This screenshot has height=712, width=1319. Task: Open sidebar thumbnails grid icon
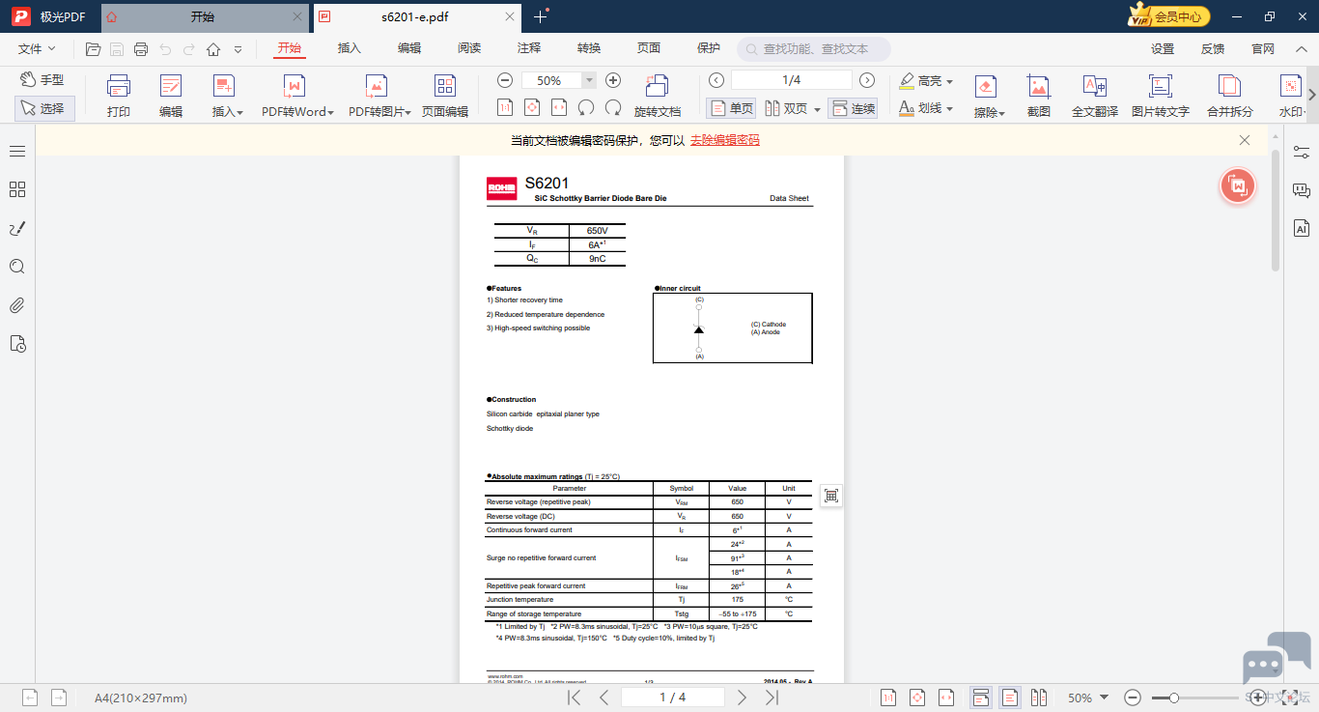[x=17, y=189]
